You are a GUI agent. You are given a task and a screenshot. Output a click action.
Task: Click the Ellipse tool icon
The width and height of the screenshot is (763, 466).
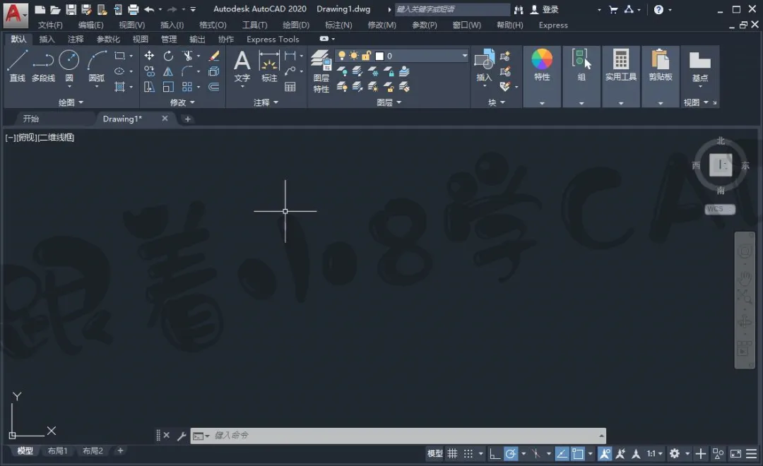119,71
